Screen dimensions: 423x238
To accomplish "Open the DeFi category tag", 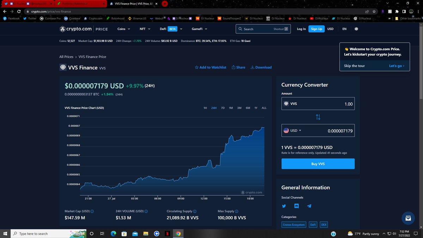I will [313, 225].
